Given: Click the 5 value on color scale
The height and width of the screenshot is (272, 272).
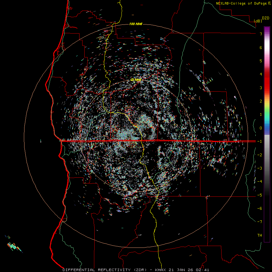Looking at the screenshot, I should pyautogui.click(x=261, y=61).
